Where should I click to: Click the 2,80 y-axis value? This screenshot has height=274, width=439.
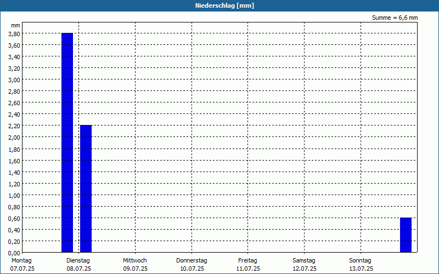(14, 92)
